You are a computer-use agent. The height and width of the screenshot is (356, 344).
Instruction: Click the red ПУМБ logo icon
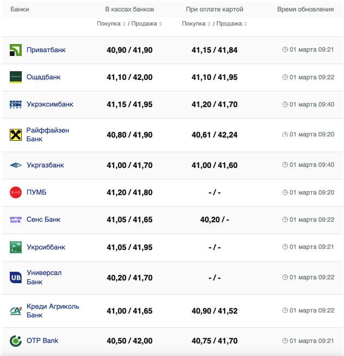click(x=16, y=192)
